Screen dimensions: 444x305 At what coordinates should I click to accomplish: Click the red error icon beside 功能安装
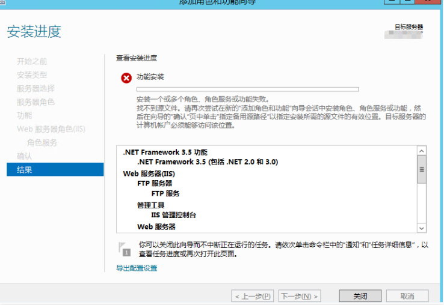pyautogui.click(x=126, y=78)
